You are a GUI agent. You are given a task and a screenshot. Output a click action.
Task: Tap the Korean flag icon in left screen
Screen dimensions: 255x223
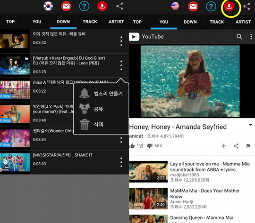coord(48,6)
